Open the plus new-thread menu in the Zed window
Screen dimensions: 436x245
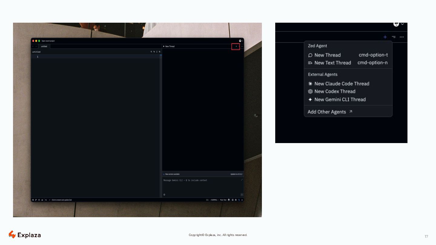pos(236,46)
